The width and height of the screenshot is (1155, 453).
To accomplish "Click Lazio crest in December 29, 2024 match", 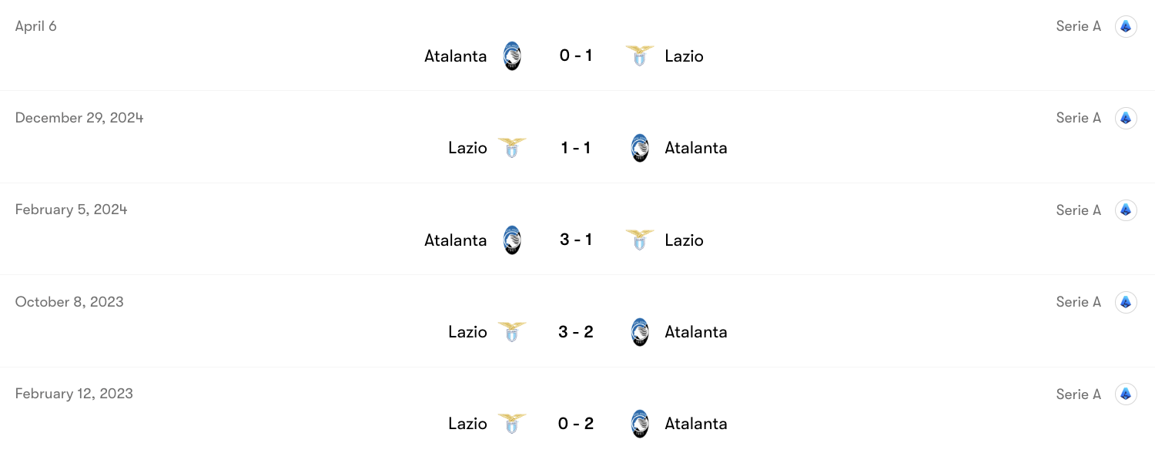I will (x=512, y=148).
